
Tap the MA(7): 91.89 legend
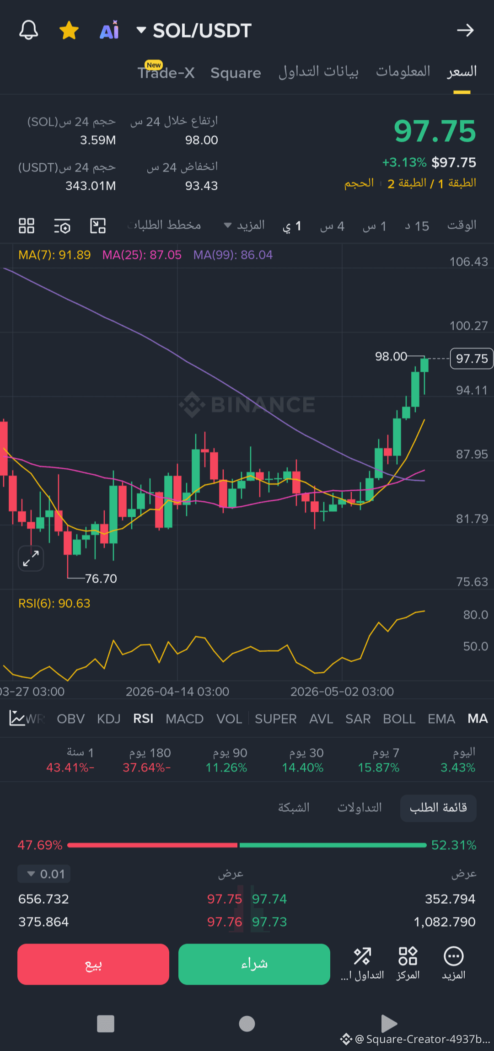tap(54, 255)
